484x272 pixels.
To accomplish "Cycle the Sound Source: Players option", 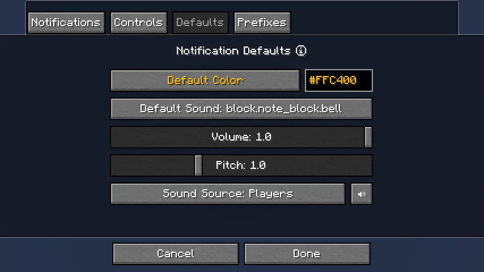I will pos(228,194).
